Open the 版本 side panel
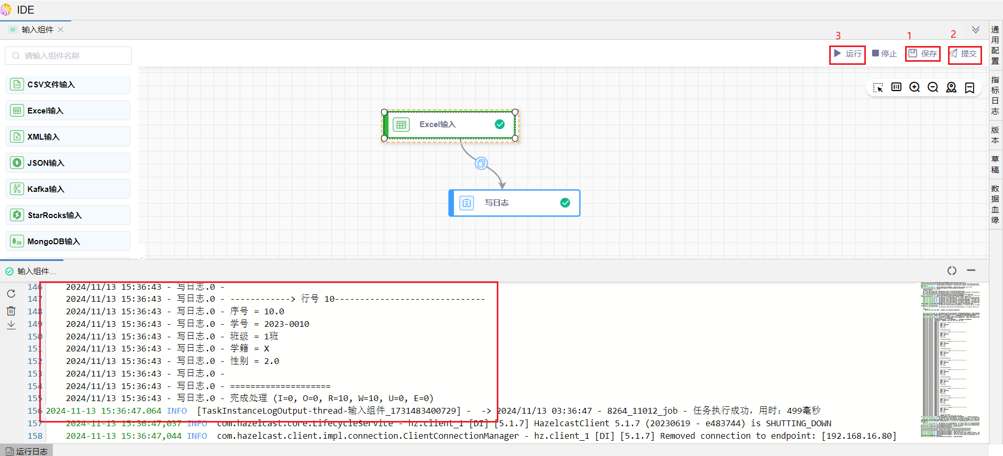The height and width of the screenshot is (456, 1003). [x=995, y=135]
